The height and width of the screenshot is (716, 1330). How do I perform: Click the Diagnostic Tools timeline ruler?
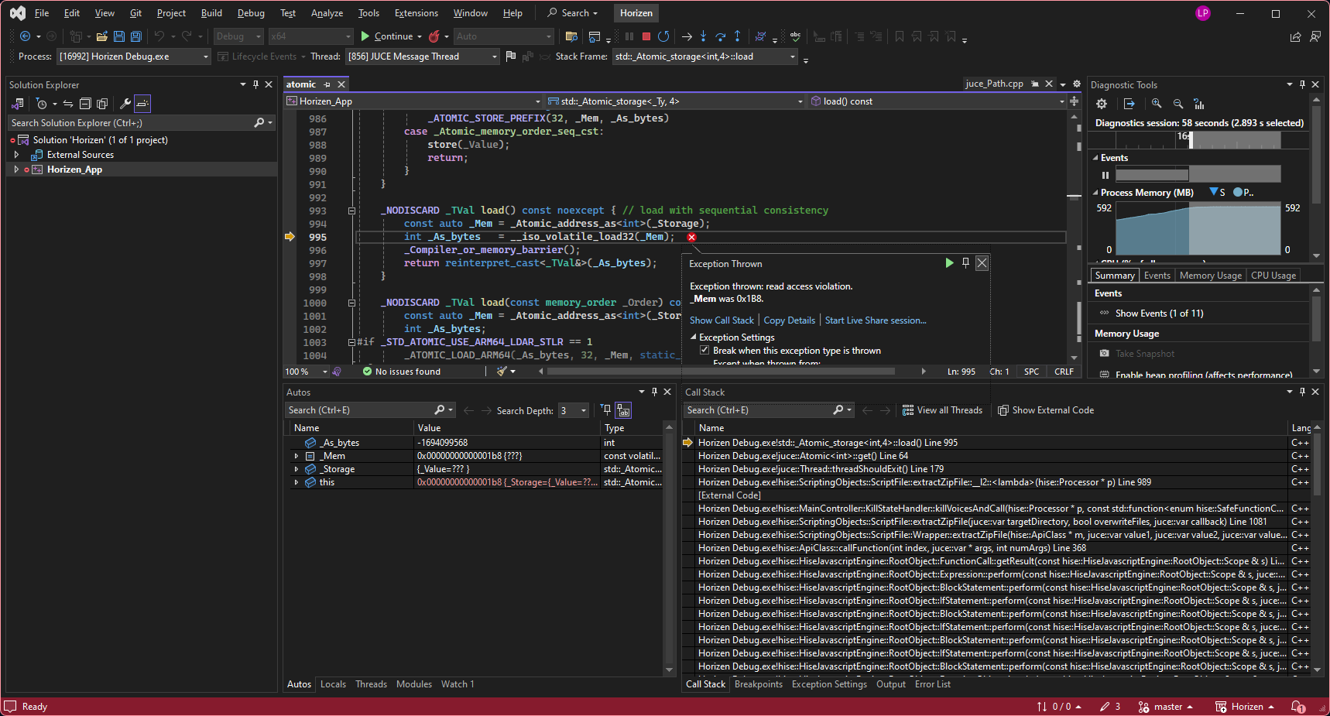(1198, 140)
